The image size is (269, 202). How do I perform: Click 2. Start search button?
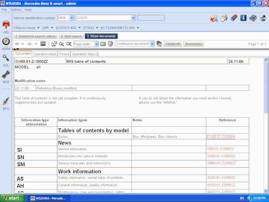point(71,36)
